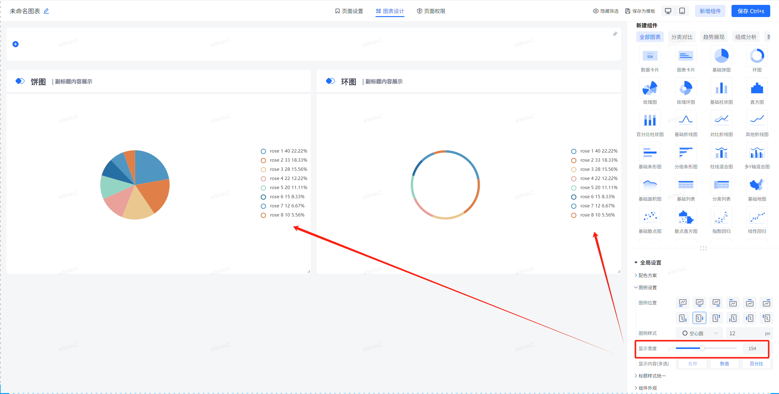Select the 基础地图 map chart icon
Image resolution: width=779 pixels, height=394 pixels.
pos(757,185)
